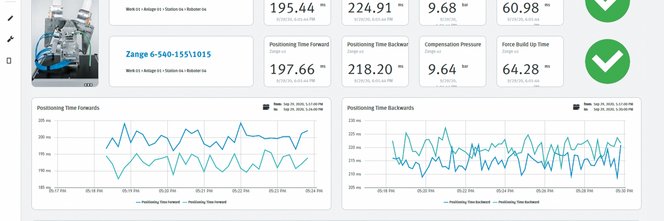Click the upper green checkmark status icon
Viewport: 664px width, 221px height.
[607, 7]
